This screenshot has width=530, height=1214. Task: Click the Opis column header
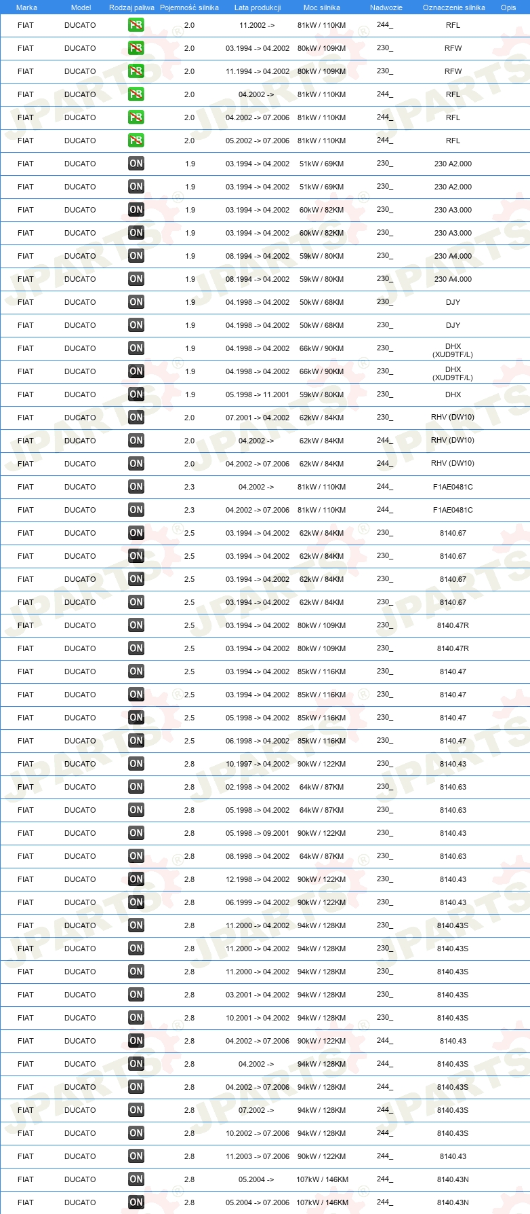coord(508,7)
